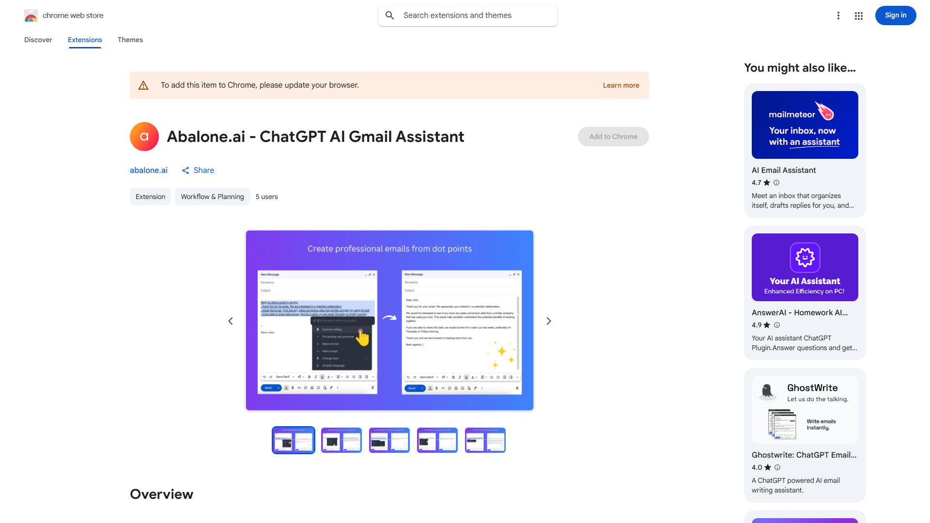This screenshot has height=523, width=930.
Task: Click the search magnifier icon
Action: 390,15
